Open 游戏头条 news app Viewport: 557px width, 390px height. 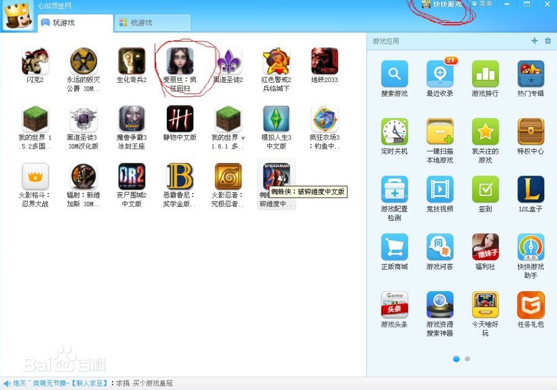tap(394, 304)
